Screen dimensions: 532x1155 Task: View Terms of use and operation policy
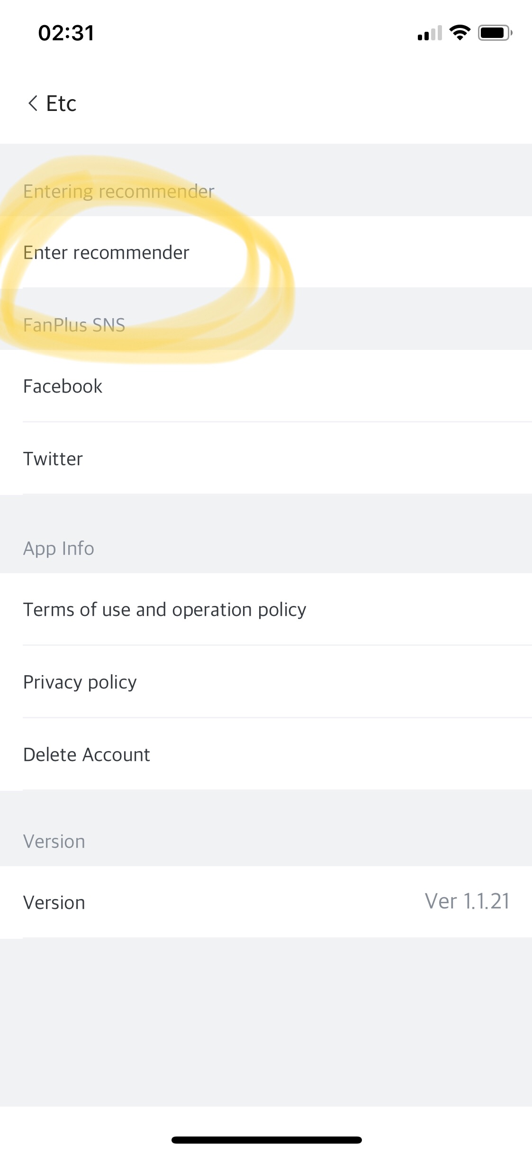[x=164, y=610]
